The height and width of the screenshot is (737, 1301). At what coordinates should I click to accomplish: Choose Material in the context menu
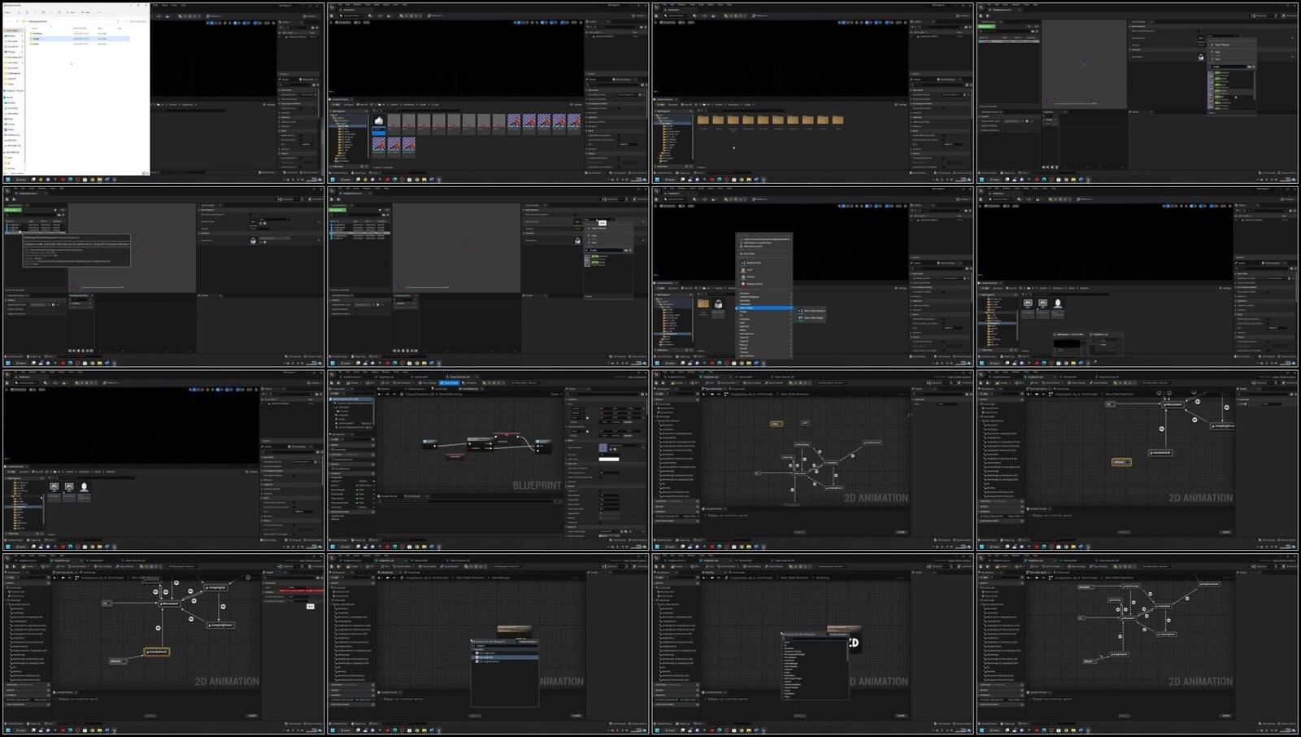[x=750, y=277]
